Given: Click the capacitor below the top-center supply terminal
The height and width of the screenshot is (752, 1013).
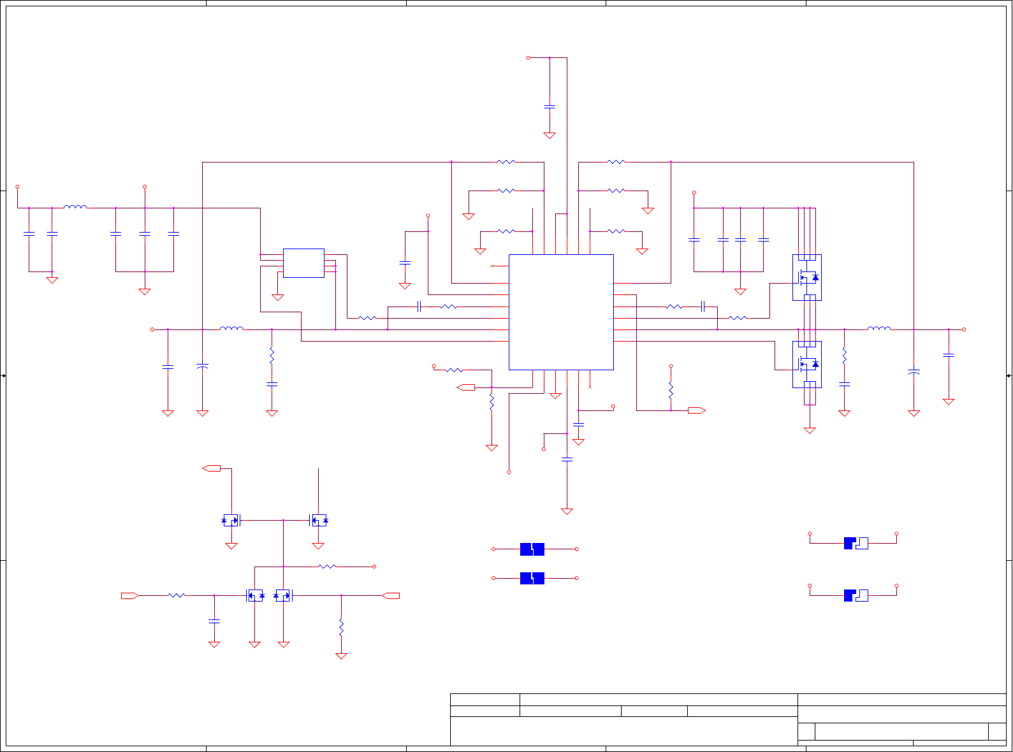Looking at the screenshot, I should pyautogui.click(x=550, y=106).
